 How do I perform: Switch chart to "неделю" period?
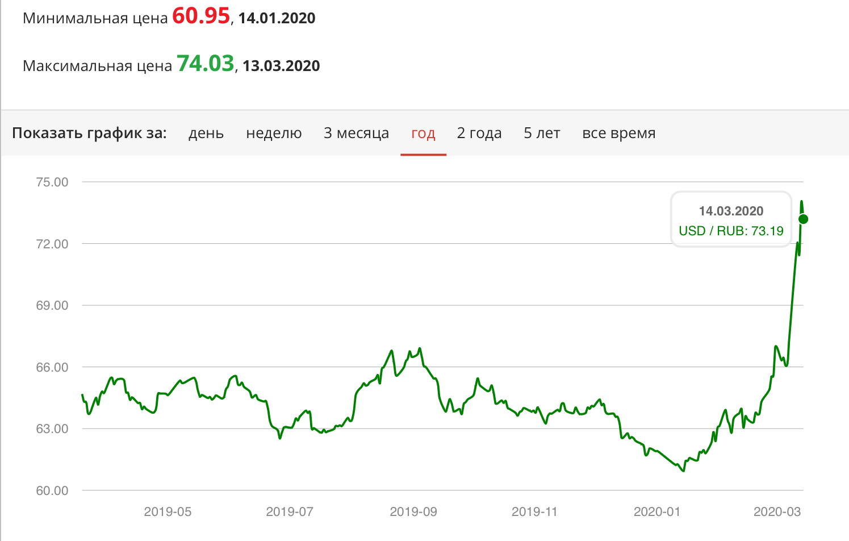(x=274, y=134)
